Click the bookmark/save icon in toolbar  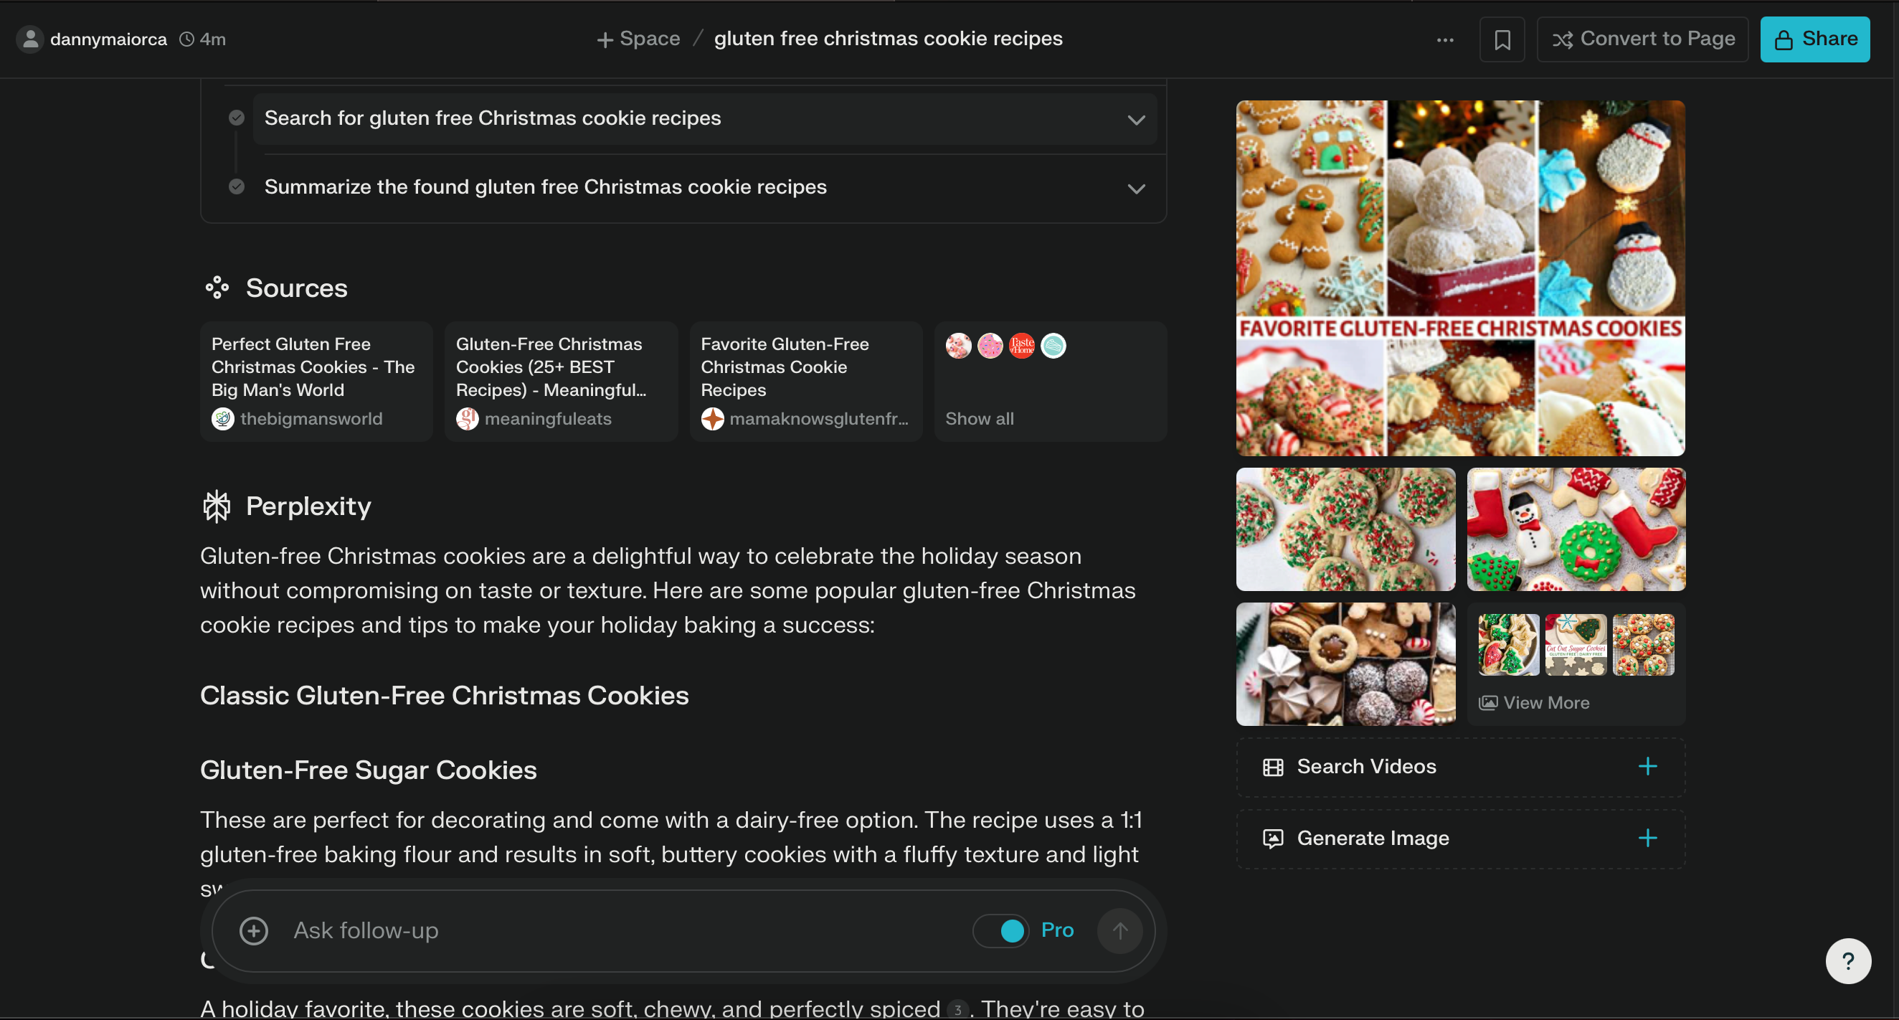pyautogui.click(x=1503, y=39)
